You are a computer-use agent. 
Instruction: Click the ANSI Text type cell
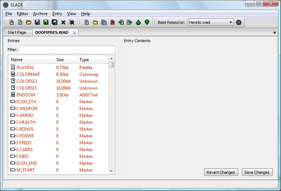(x=89, y=95)
